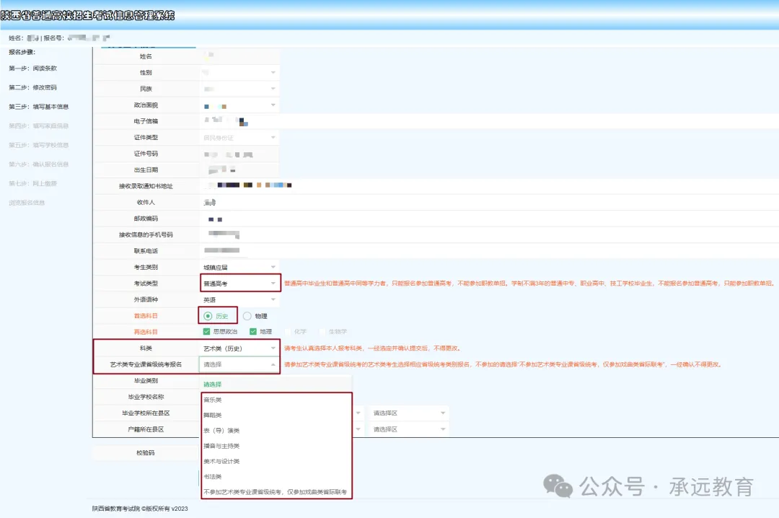779x518 pixels.
Task: Go to 第一步：阅读条款 in the sidebar
Action: (32, 69)
